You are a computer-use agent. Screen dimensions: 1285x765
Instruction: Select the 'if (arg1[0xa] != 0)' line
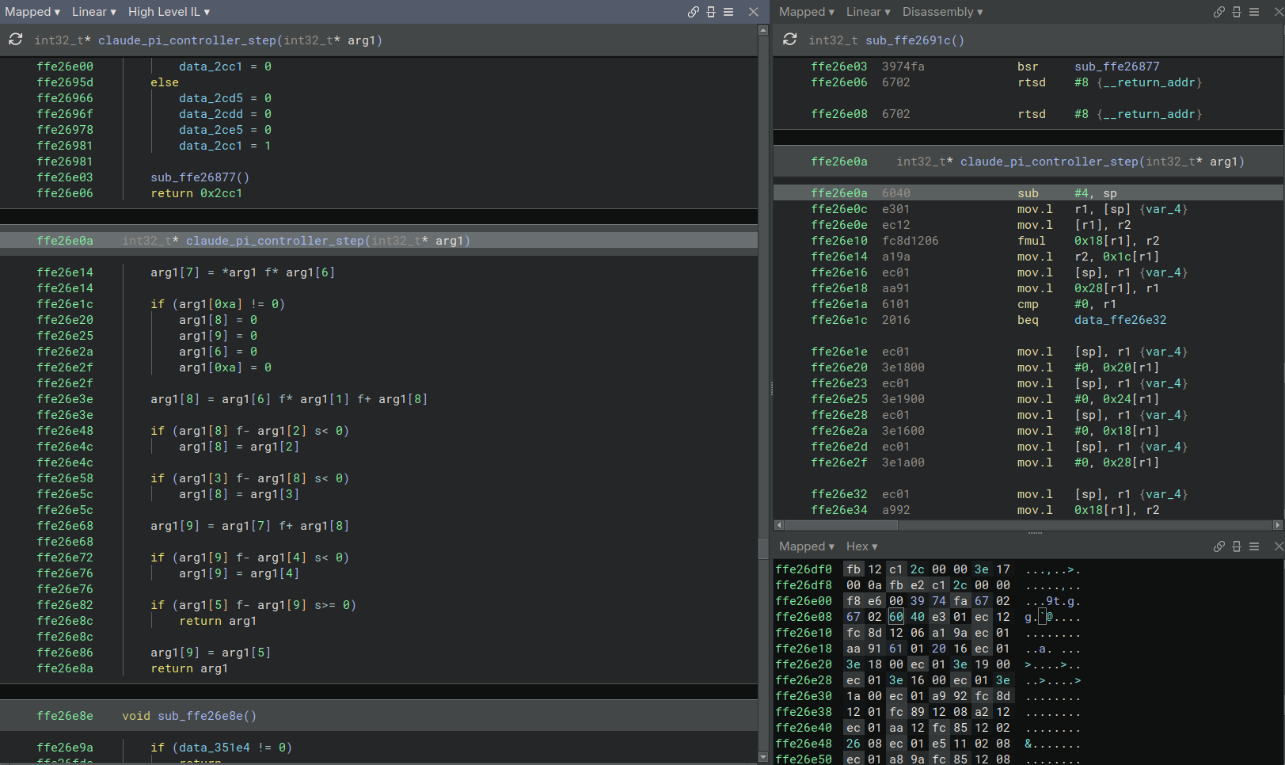218,304
